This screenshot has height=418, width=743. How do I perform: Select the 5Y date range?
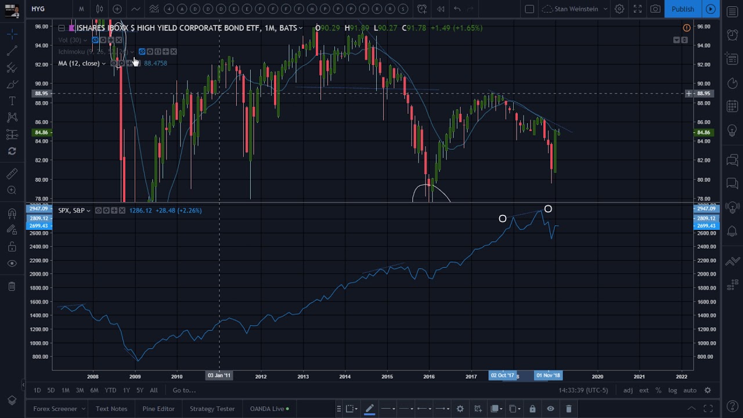140,390
